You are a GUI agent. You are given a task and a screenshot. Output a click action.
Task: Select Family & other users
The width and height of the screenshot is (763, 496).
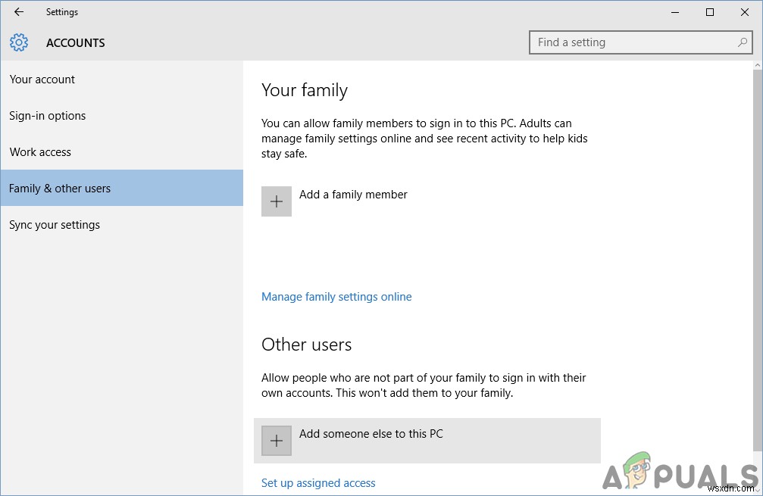[x=122, y=189]
